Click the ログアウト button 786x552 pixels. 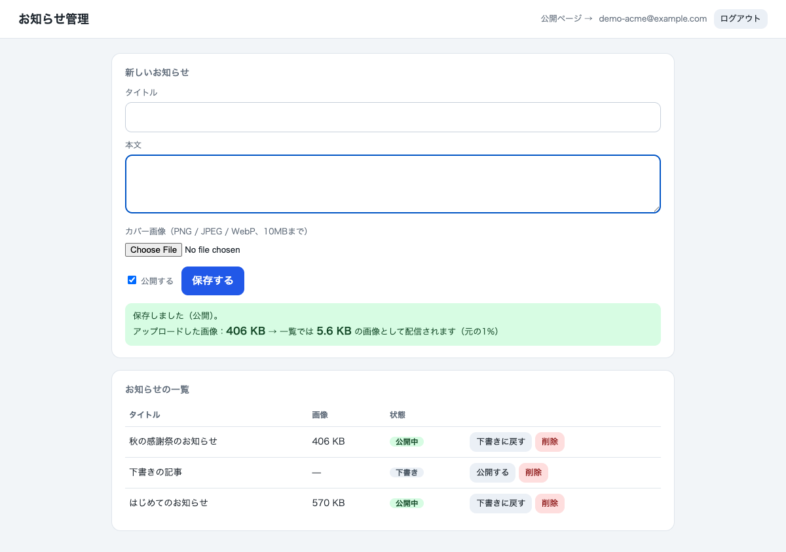741,19
